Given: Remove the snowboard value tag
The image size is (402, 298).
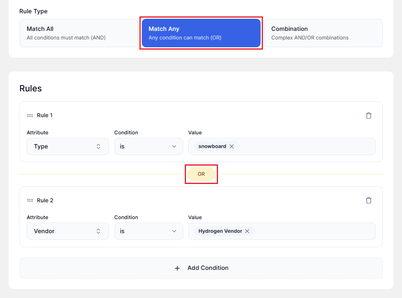Looking at the screenshot, I should (232, 146).
